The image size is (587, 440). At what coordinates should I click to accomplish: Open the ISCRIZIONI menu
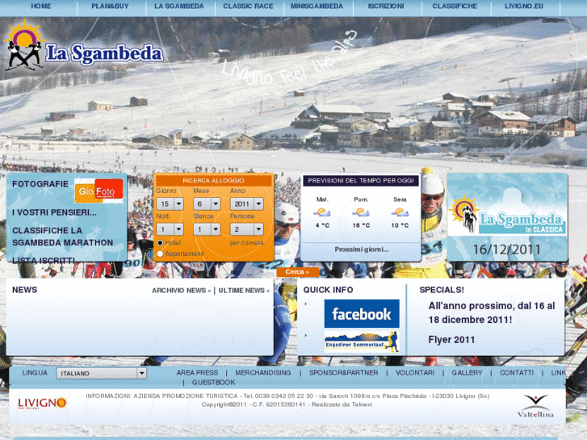386,6
